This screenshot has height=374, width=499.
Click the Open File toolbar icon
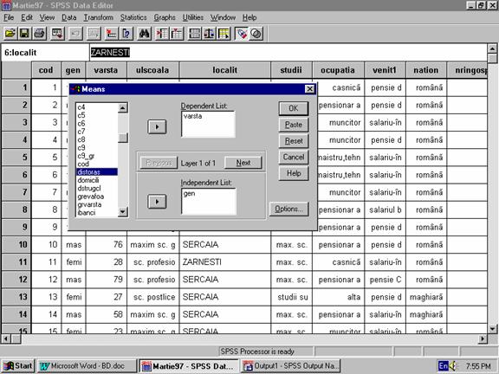[x=10, y=34]
